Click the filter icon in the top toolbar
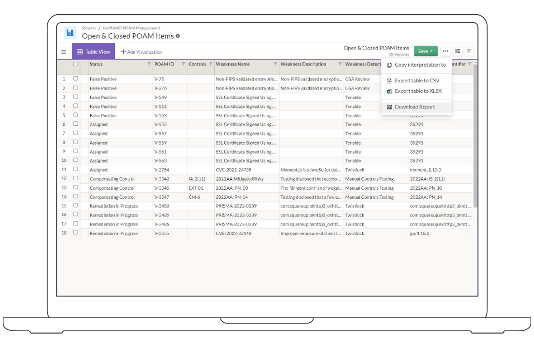 tap(468, 51)
